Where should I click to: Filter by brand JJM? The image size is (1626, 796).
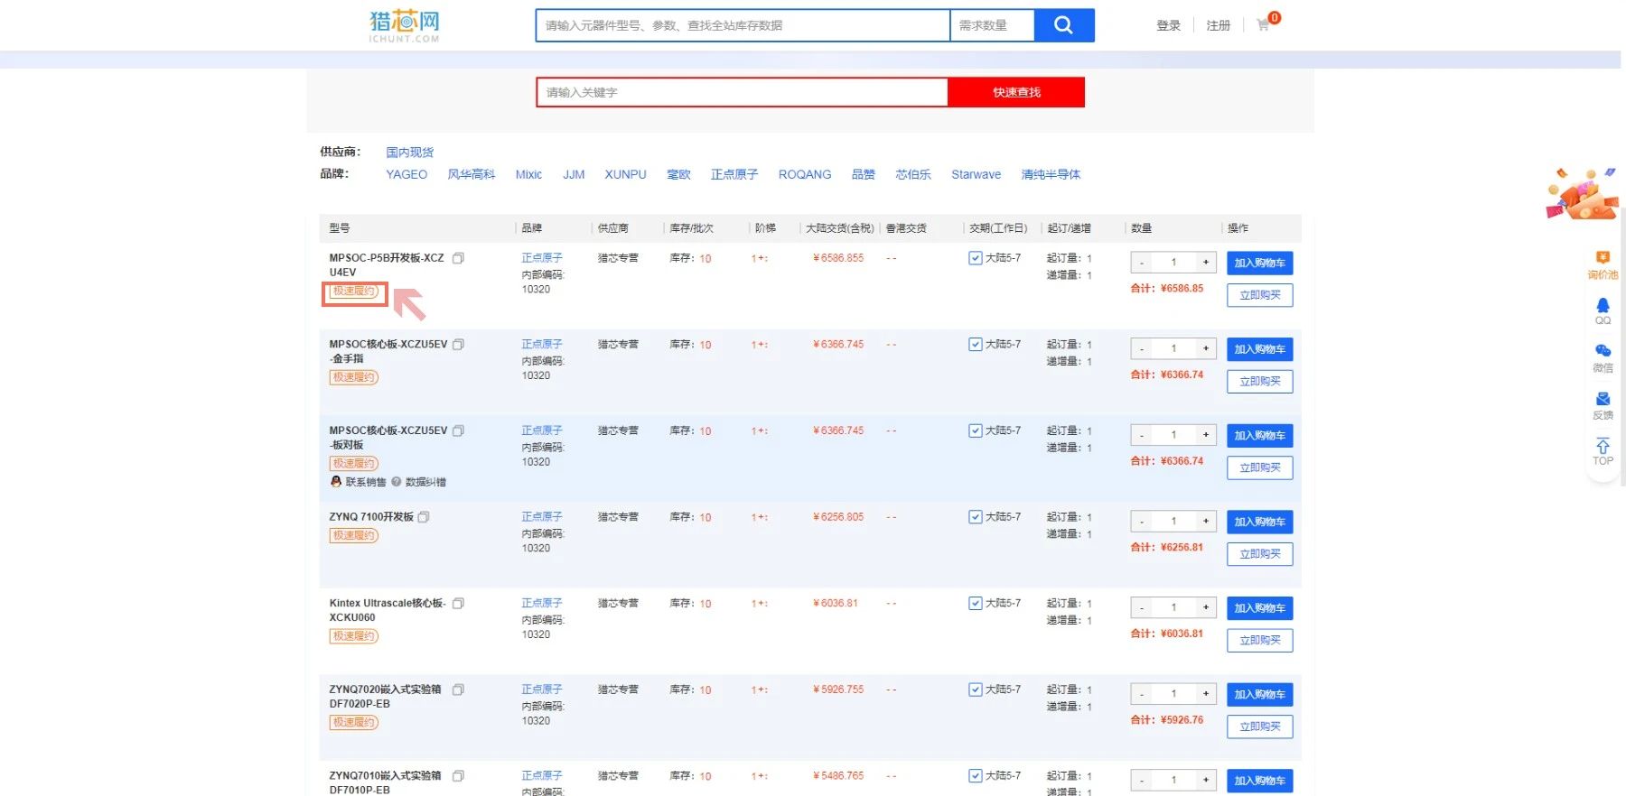574,174
